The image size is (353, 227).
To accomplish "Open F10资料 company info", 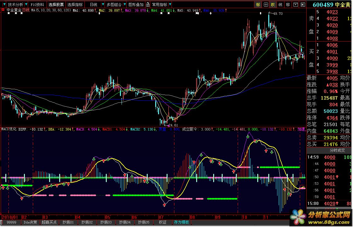I will [37, 4].
